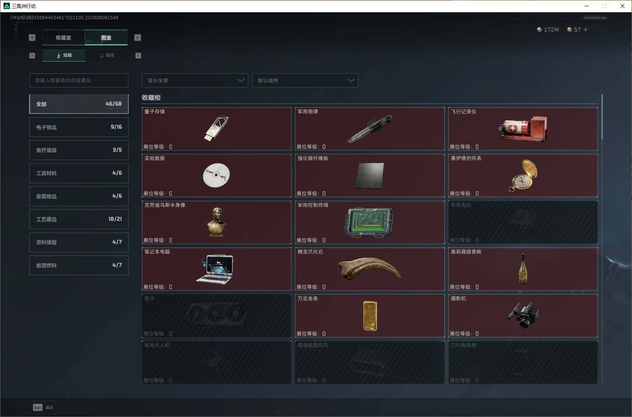Click the CN UID string at top left
632x417 pixels.
click(64, 17)
